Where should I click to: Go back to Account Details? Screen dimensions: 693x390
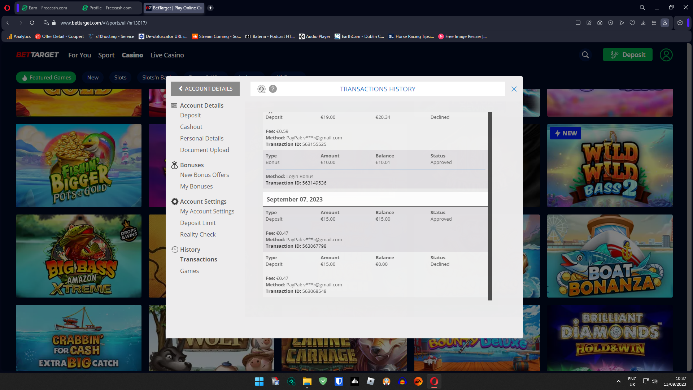[x=205, y=89]
